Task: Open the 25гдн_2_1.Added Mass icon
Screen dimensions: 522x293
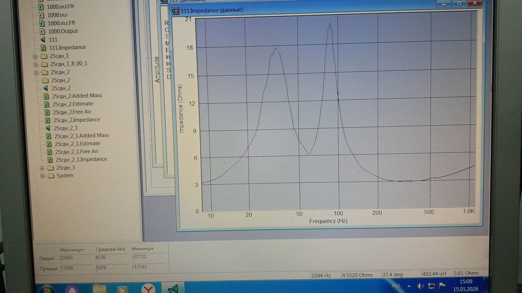Action: (49, 136)
